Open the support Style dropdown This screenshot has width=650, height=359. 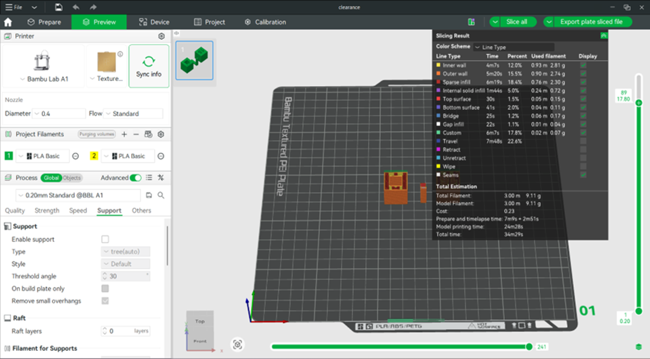point(126,264)
